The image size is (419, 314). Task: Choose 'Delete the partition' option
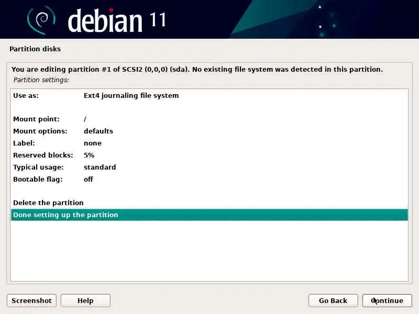(x=209, y=203)
